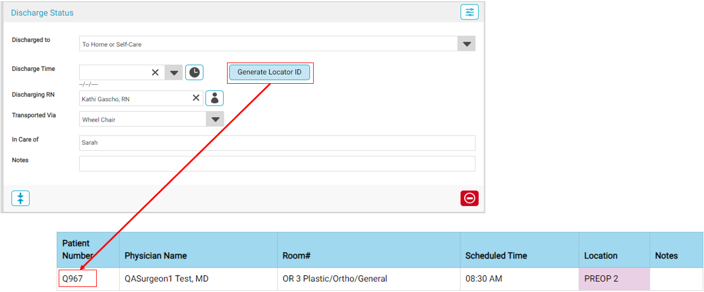Open the staff picker person icon
The height and width of the screenshot is (292, 704).
tap(214, 98)
